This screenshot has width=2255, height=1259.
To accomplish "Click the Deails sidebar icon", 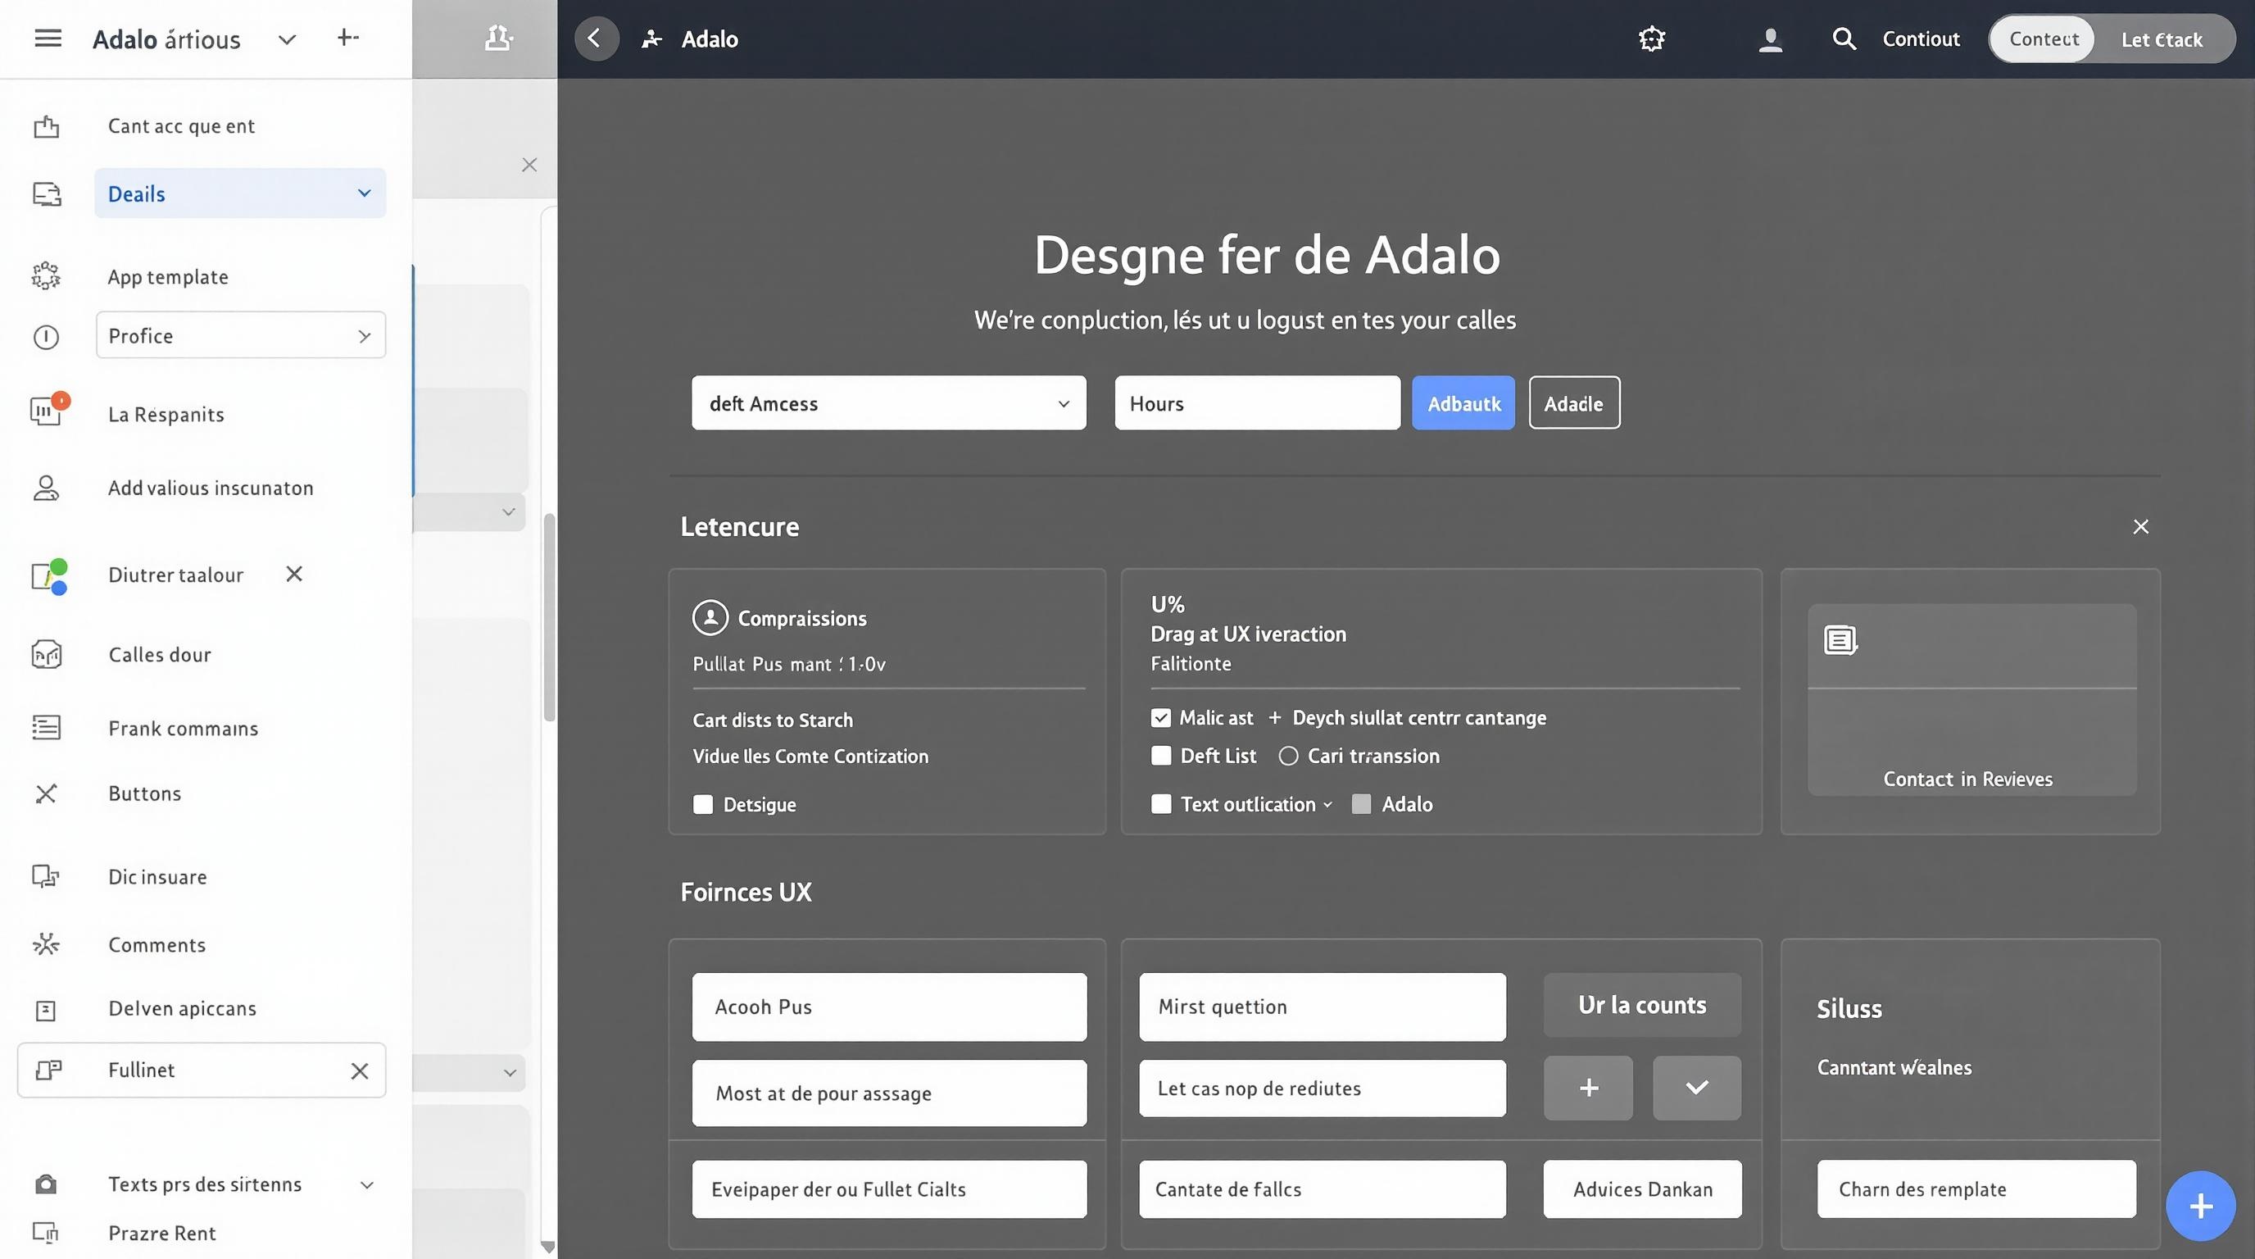I will point(47,193).
